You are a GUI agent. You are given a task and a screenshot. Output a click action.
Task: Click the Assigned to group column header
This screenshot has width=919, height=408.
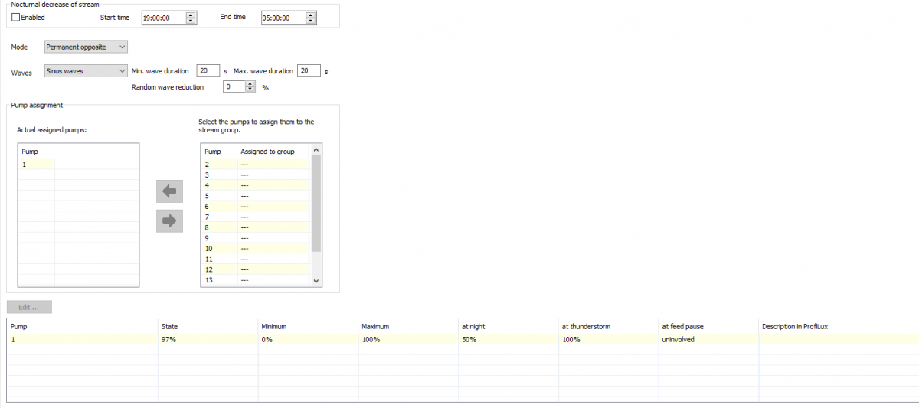point(274,152)
